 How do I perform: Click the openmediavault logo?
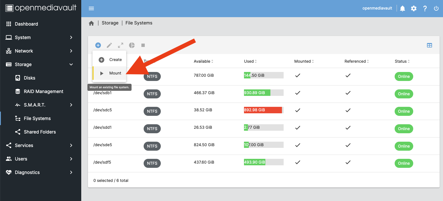41,8
